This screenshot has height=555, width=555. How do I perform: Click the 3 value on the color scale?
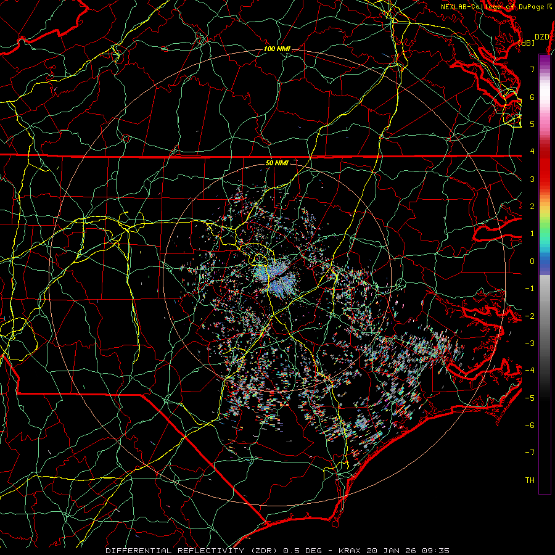click(x=532, y=179)
